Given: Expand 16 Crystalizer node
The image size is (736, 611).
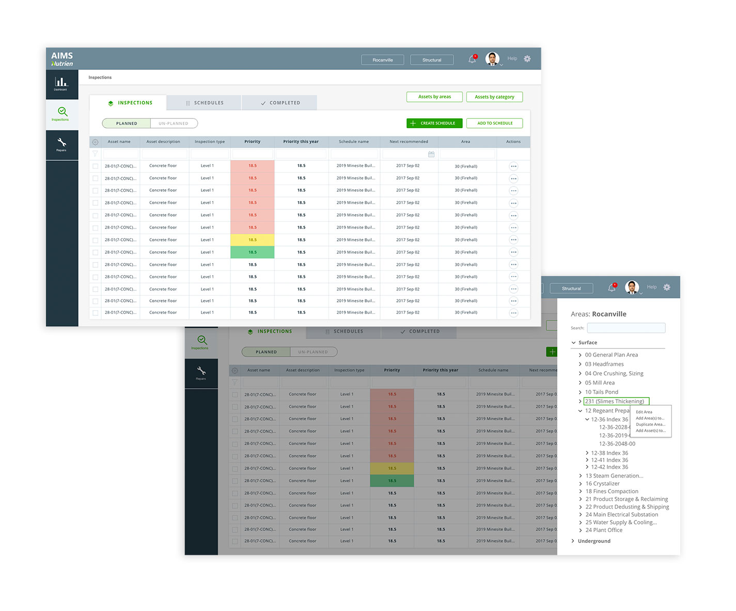Looking at the screenshot, I should point(581,484).
